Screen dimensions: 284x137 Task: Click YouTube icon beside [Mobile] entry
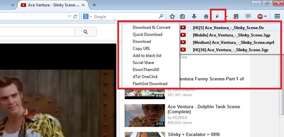[x=183, y=35]
